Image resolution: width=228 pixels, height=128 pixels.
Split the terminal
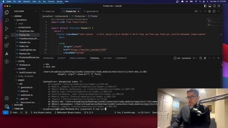201,58
